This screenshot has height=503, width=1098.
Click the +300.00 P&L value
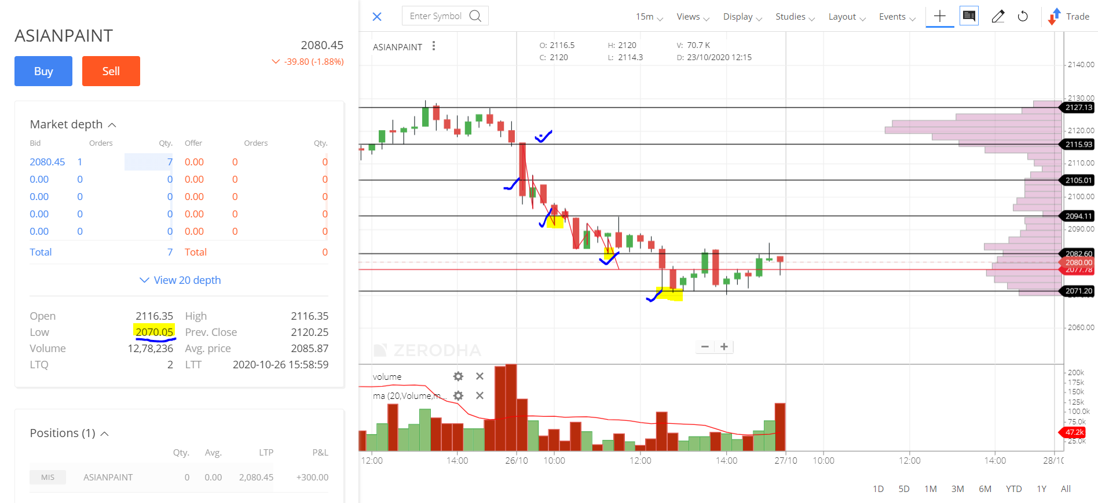312,478
